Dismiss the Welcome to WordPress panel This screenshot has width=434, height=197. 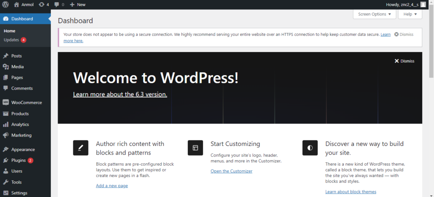click(x=404, y=61)
